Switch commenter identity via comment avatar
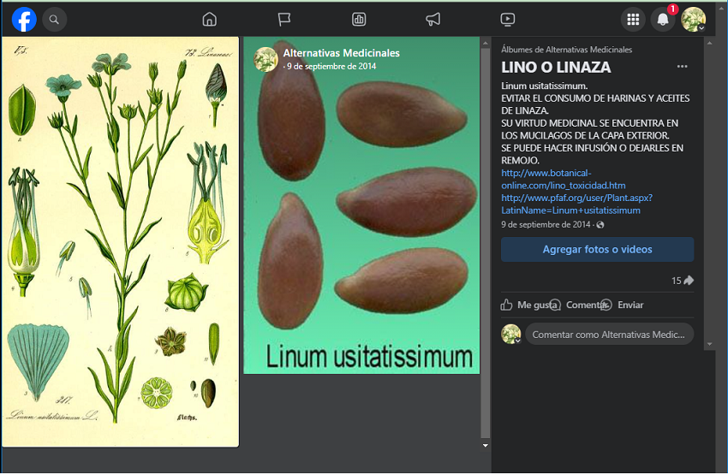This screenshot has height=474, width=728. (x=510, y=335)
